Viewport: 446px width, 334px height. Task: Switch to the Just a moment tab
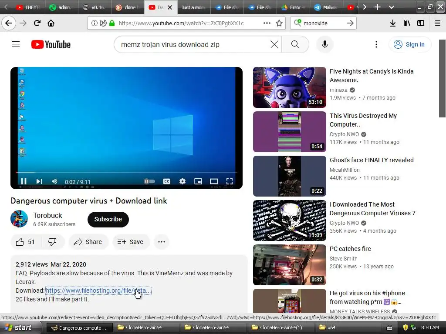point(193,7)
